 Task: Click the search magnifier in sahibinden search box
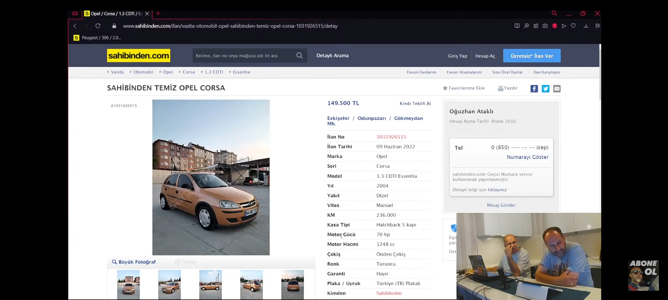coord(299,56)
